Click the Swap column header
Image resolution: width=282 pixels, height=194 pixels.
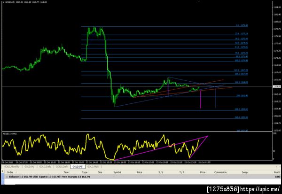(x=244, y=172)
